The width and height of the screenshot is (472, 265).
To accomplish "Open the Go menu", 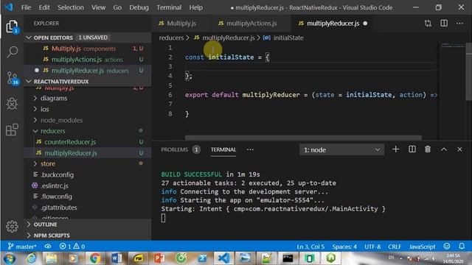I will (117, 7).
